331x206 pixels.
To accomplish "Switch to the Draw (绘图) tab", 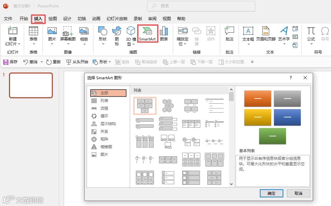I will pos(52,19).
